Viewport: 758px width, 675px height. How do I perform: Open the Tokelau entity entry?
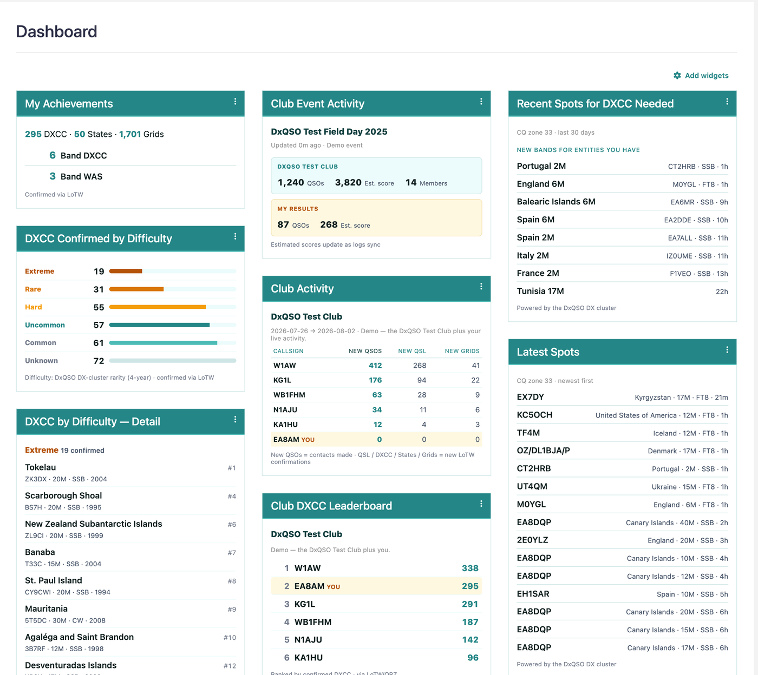[130, 473]
